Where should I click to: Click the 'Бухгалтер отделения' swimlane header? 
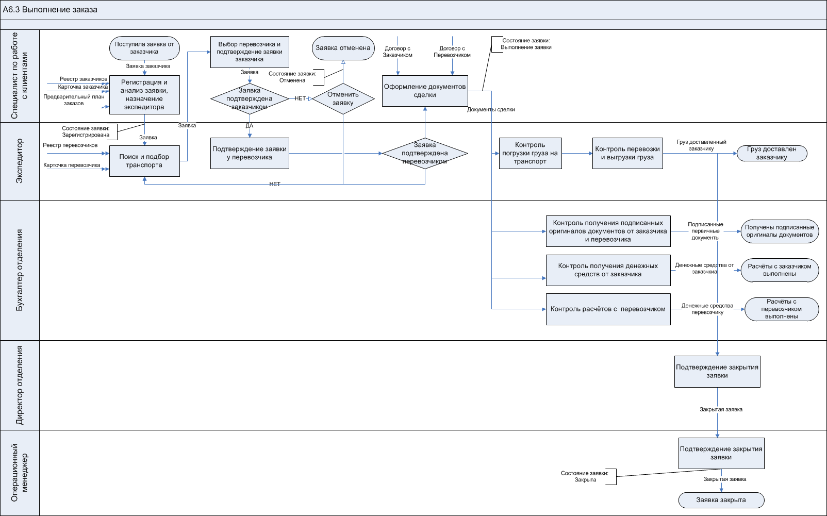[20, 270]
